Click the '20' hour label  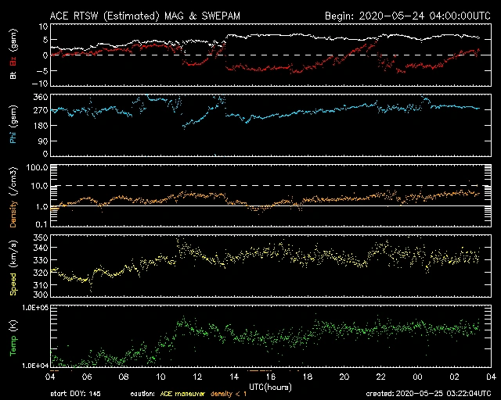click(x=344, y=377)
